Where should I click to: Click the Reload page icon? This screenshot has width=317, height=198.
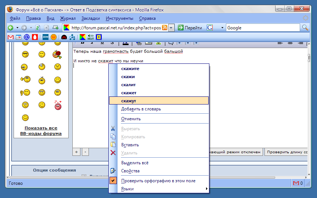point(37,28)
